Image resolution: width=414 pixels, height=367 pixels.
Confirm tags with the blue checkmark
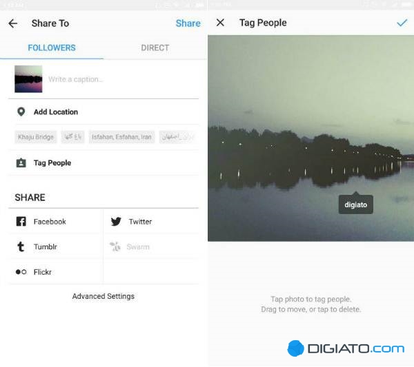(402, 23)
